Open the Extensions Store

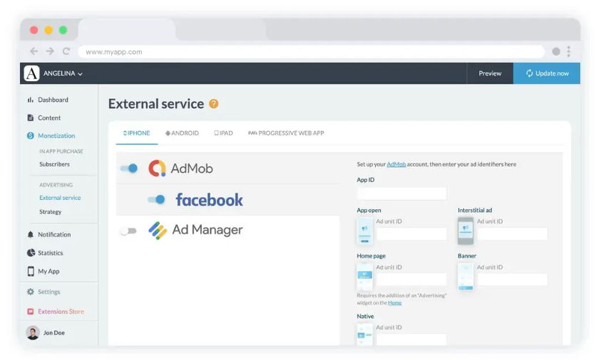60,312
